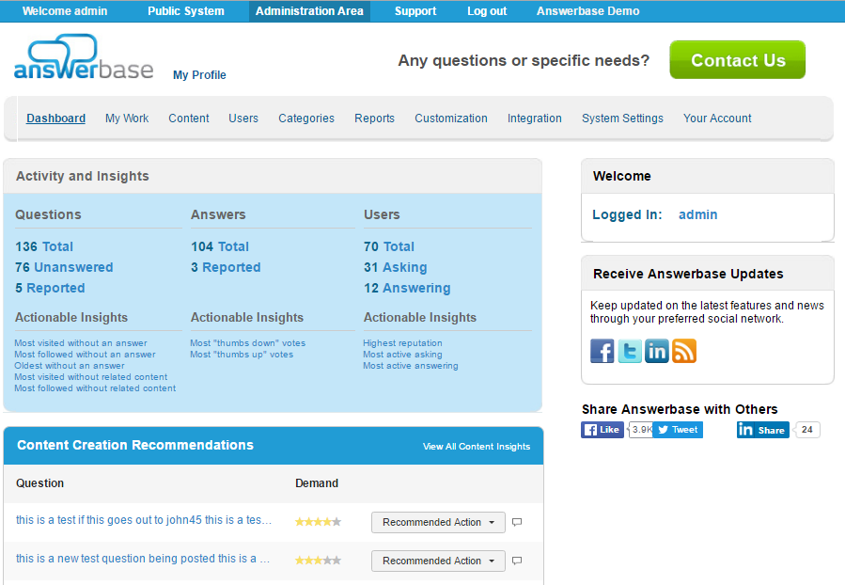Open the RSS feed icon

(x=684, y=351)
